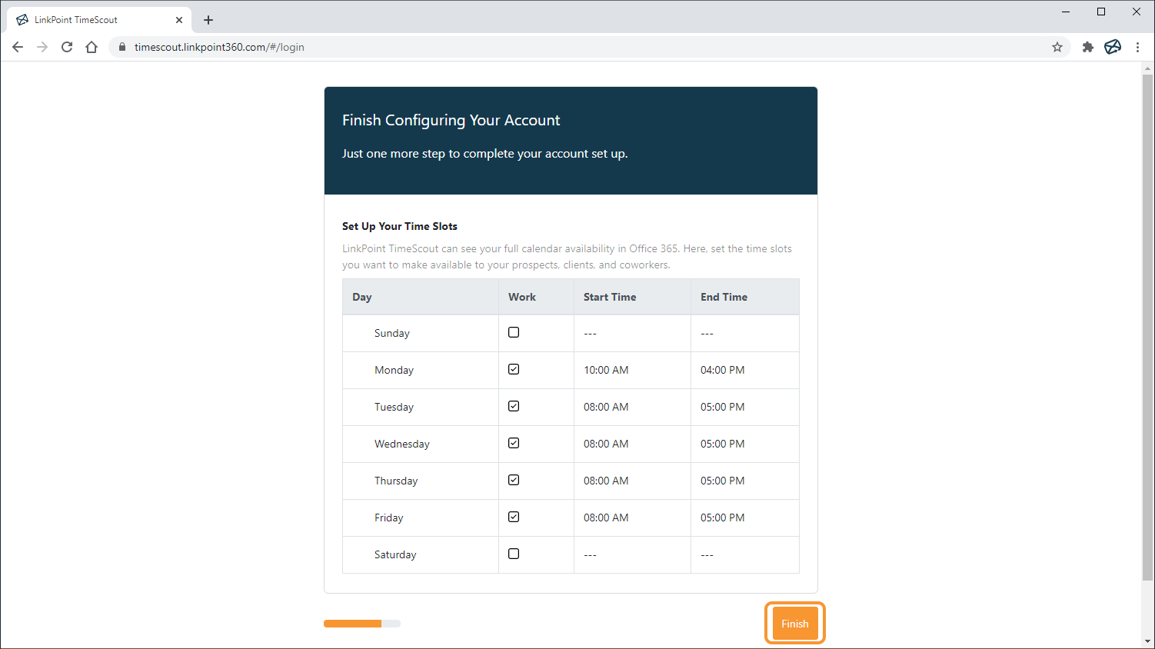Maximize the browser window
The image size is (1155, 649).
click(1101, 12)
